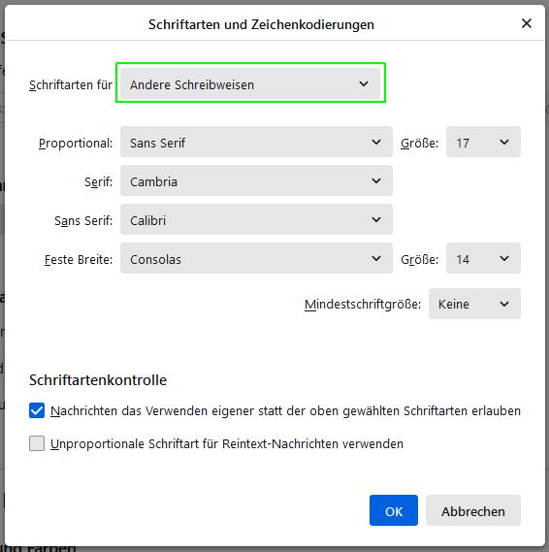Click chevron arrow of Consolas dropdown
This screenshot has width=549, height=552.
pyautogui.click(x=376, y=258)
